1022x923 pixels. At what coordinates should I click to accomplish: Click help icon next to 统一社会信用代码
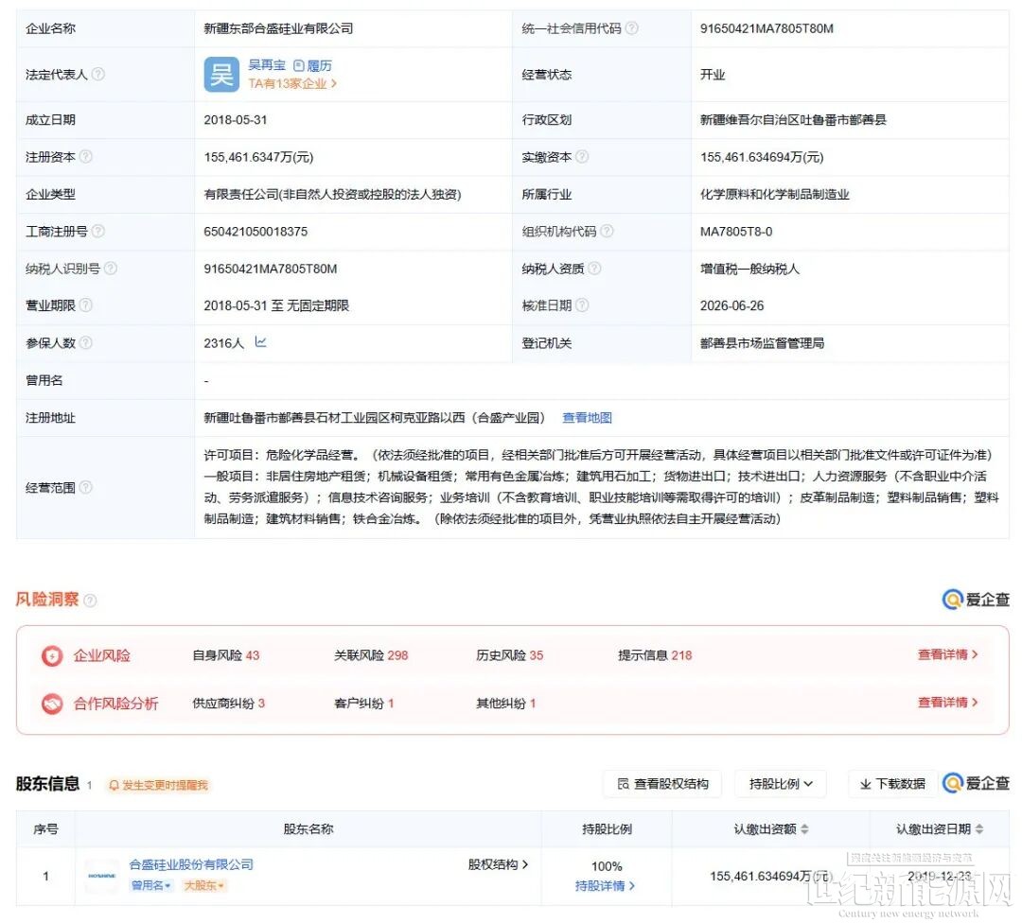click(x=631, y=28)
